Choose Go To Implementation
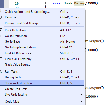The height and width of the screenshot is (105, 110). pos(42,47)
